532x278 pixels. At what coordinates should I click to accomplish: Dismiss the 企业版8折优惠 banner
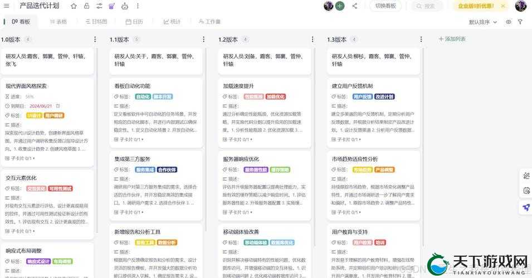(503, 6)
